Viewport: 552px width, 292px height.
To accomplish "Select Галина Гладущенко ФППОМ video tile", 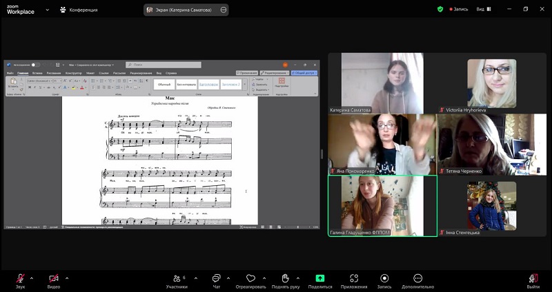I will 383,206.
